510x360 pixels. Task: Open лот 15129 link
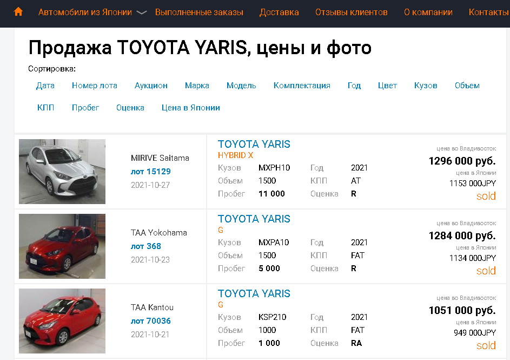click(x=150, y=172)
